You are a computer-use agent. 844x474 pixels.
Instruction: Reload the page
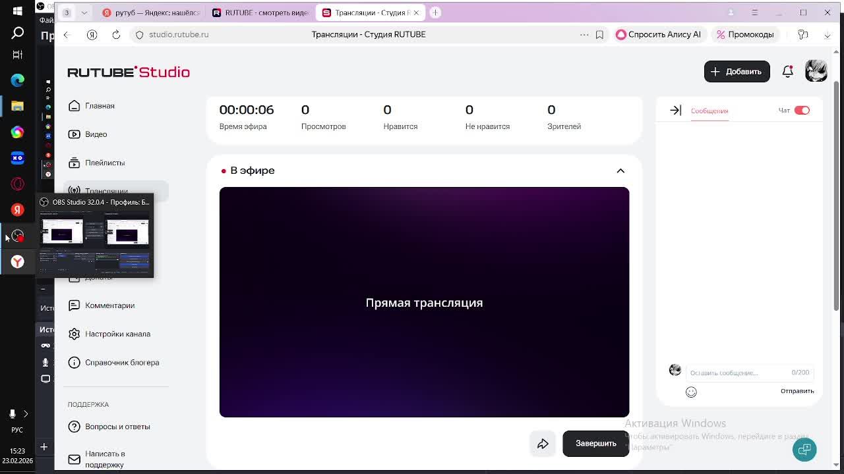point(116,34)
